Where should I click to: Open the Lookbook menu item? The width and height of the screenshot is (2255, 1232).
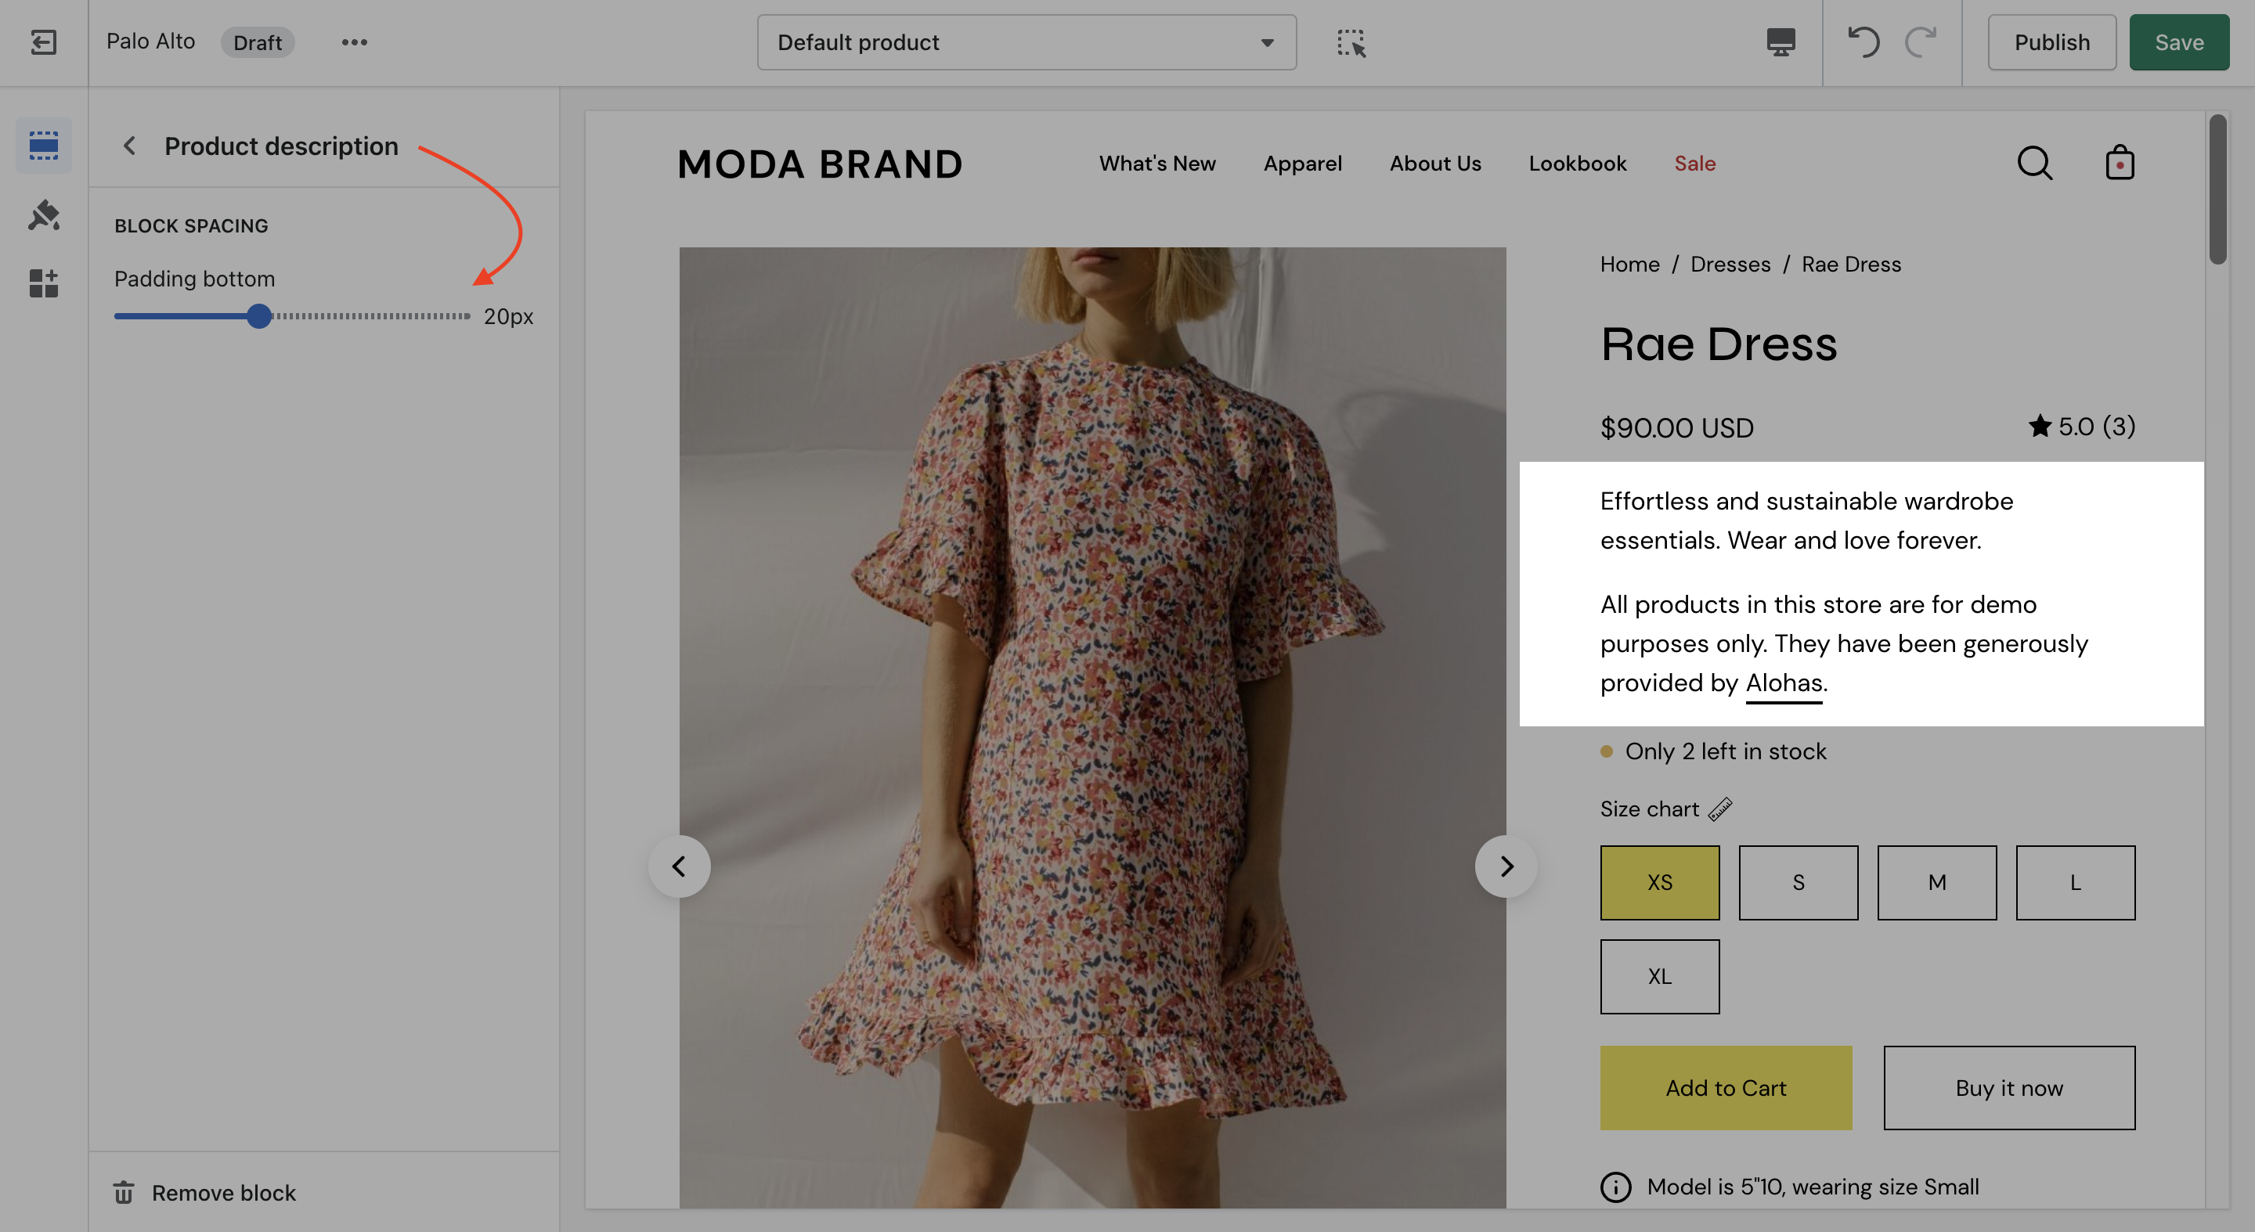click(1577, 164)
